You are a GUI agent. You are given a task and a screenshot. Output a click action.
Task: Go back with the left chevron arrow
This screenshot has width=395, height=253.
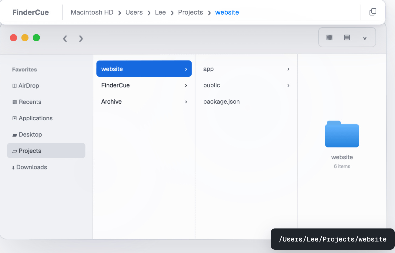pyautogui.click(x=65, y=38)
